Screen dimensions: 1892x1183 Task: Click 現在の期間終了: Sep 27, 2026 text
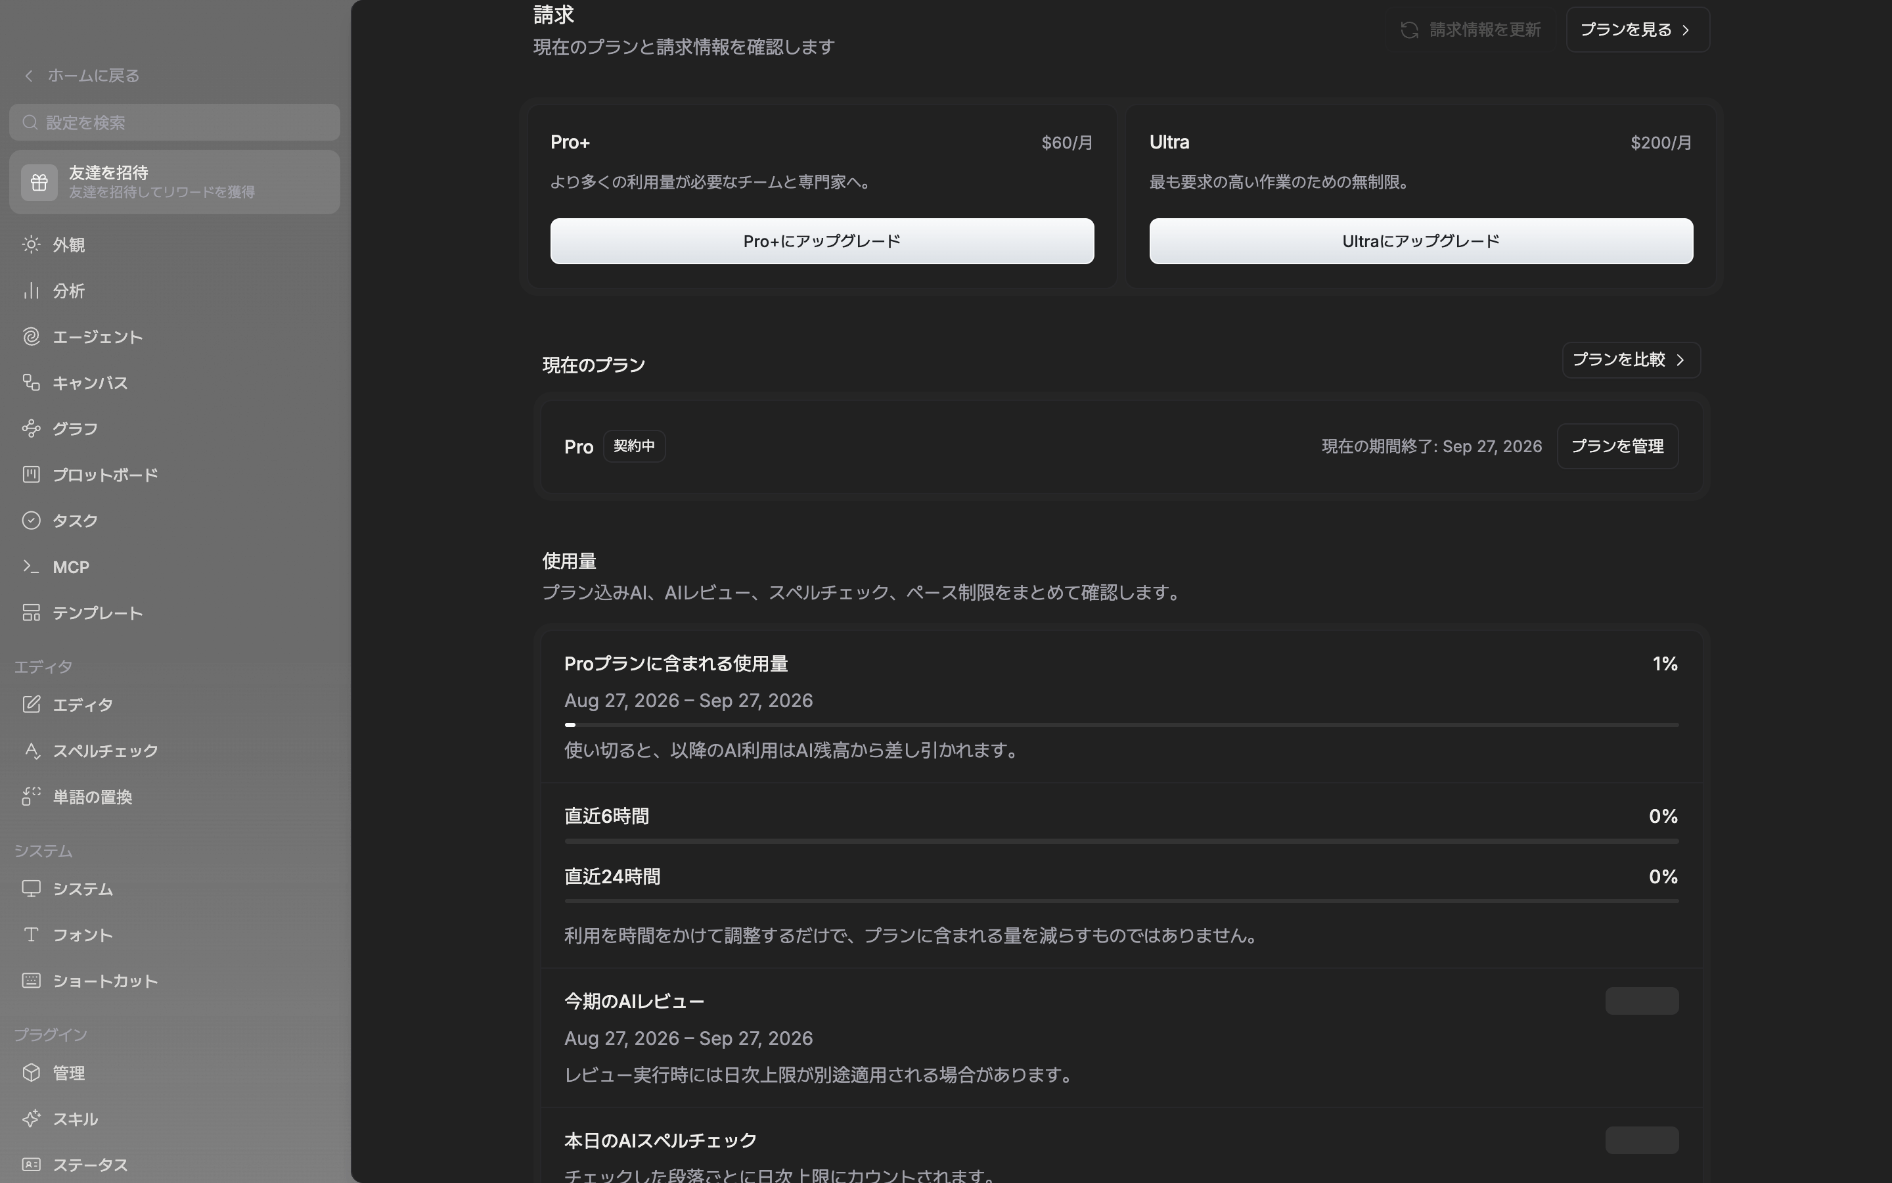[1431, 446]
